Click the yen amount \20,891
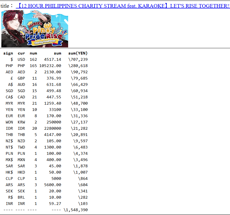 (x=79, y=135)
